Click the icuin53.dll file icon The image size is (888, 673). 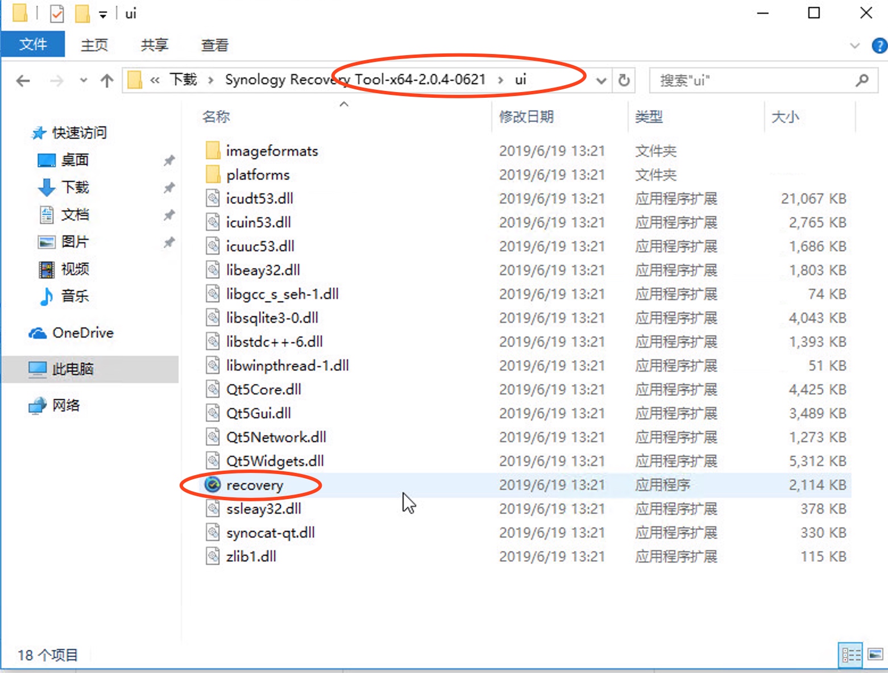213,222
